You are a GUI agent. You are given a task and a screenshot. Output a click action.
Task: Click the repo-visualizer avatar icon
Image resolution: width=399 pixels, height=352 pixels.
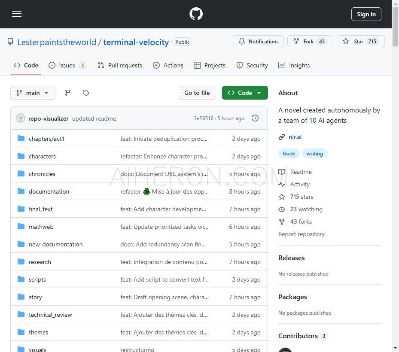pos(21,118)
